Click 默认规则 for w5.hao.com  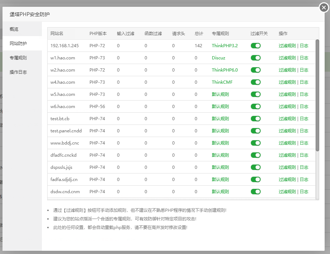pos(220,94)
